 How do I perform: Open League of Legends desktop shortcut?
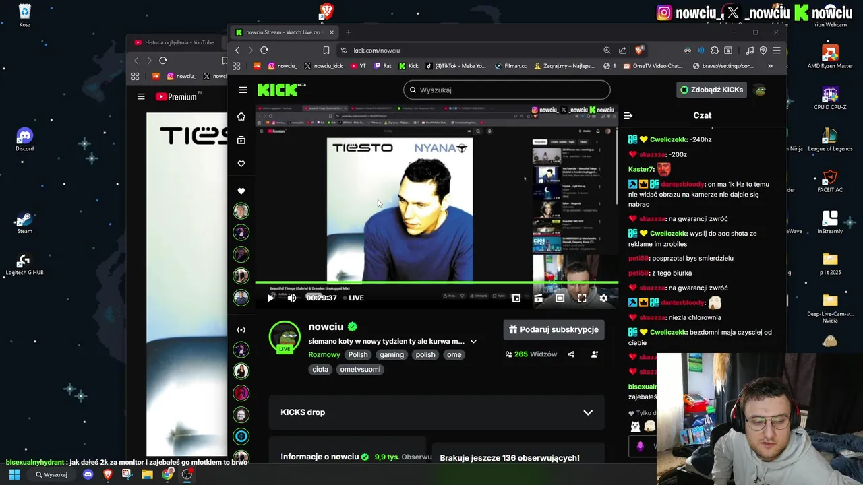point(830,140)
